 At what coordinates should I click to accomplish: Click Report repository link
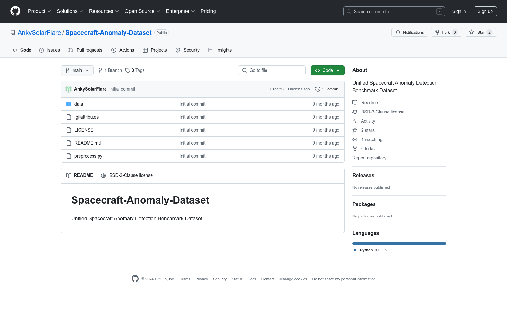[x=369, y=158]
